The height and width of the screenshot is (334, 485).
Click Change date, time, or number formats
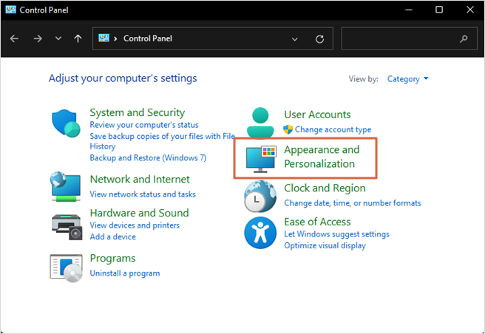(353, 203)
